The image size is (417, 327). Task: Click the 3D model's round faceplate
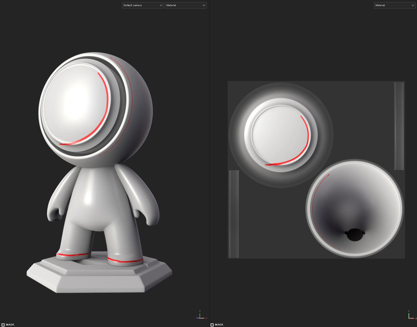[76, 103]
